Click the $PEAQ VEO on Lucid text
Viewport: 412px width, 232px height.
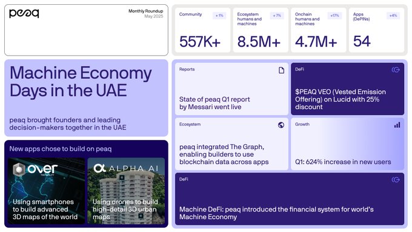pyautogui.click(x=341, y=99)
